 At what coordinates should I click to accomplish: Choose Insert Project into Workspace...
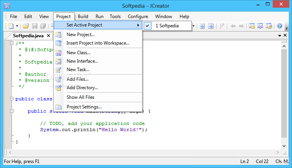tap(98, 43)
